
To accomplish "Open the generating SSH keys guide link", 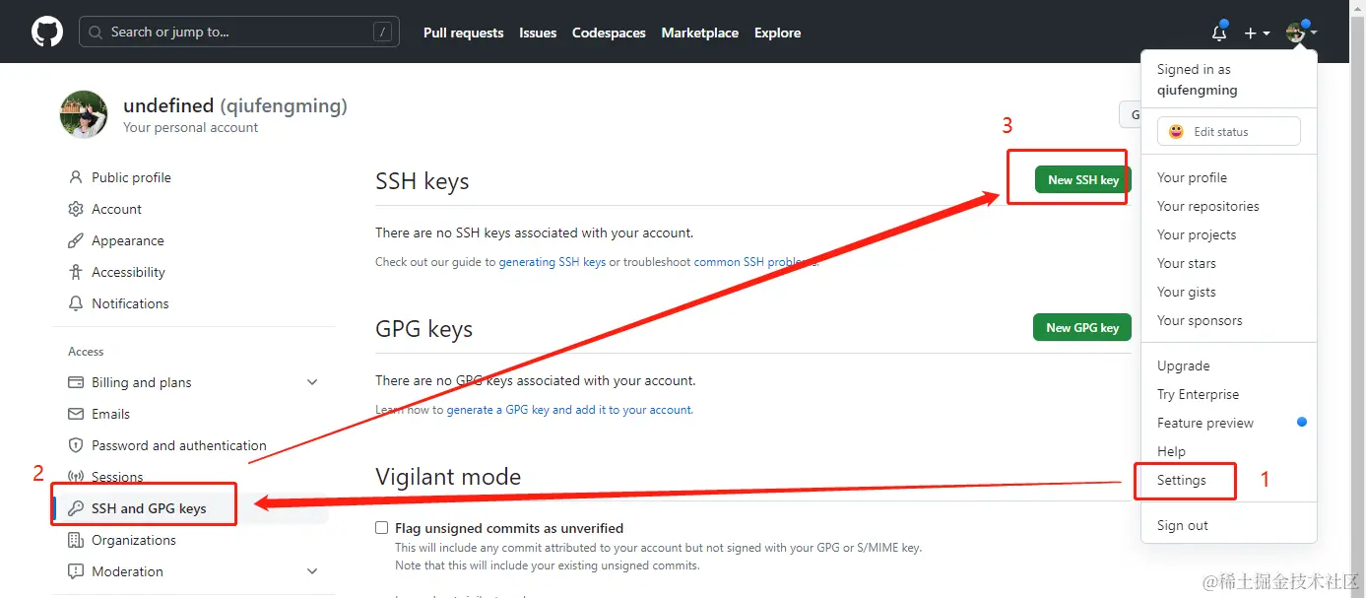I will 553,262.
